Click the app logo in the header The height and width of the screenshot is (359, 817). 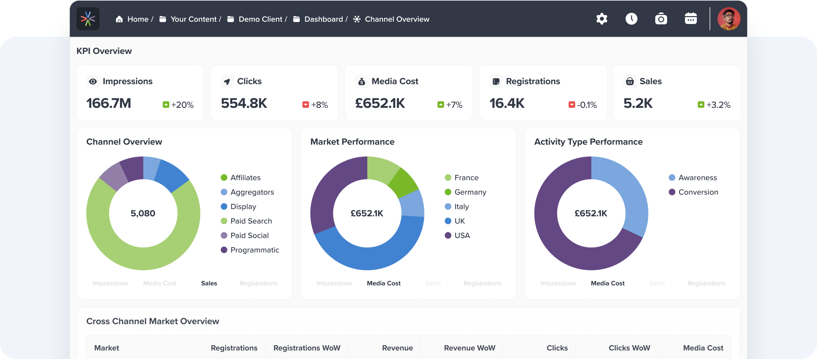pos(88,19)
